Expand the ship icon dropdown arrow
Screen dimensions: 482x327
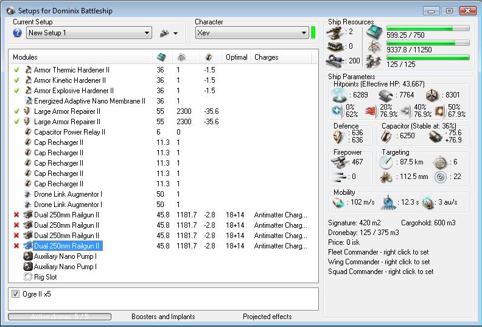click(x=175, y=33)
